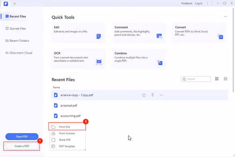Switch recent files to grid view
Viewport: 235px width, 157px height.
coord(226,79)
